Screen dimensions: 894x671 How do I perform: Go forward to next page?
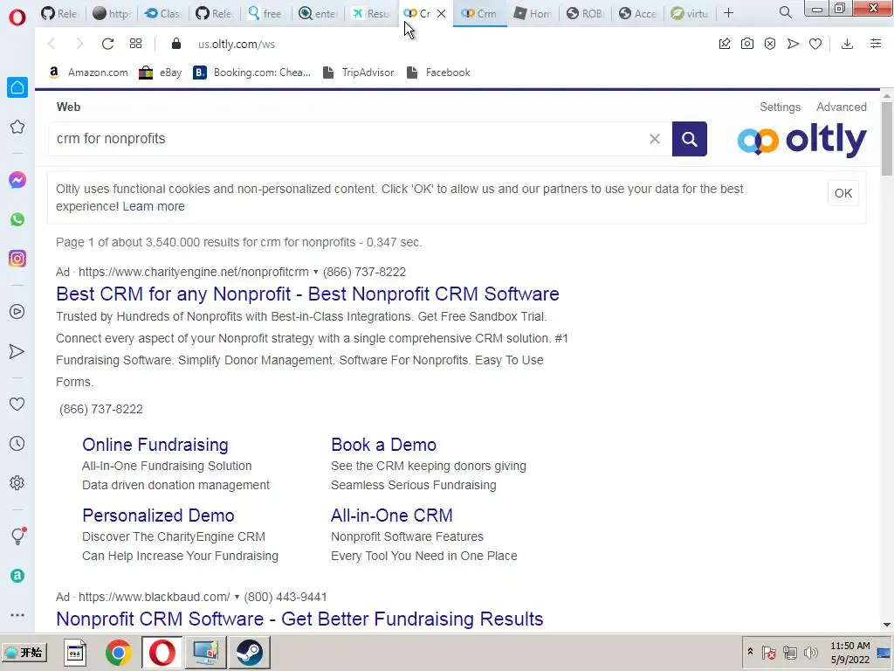(x=79, y=44)
